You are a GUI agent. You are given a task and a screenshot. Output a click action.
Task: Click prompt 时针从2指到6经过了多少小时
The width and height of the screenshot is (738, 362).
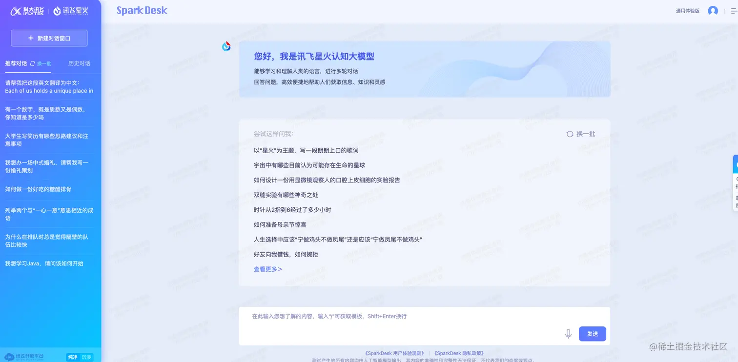coord(293,210)
